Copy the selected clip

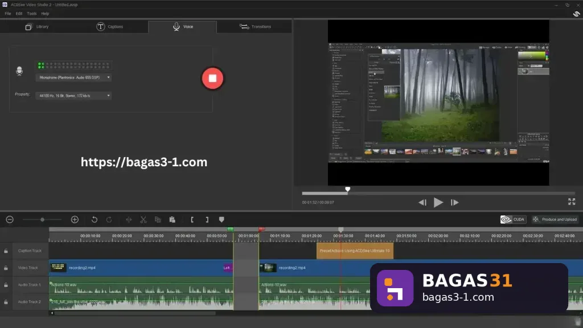tap(158, 219)
